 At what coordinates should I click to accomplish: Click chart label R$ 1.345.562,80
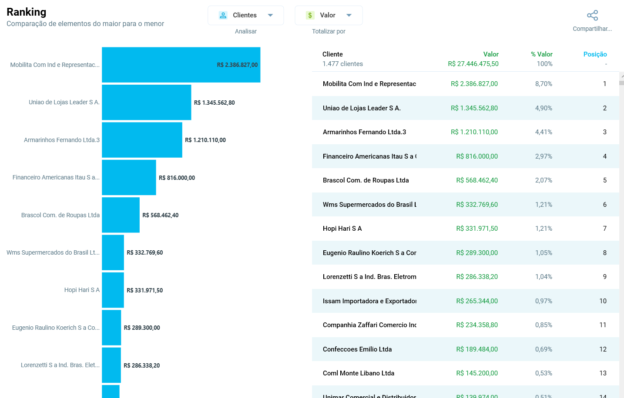[x=215, y=103]
